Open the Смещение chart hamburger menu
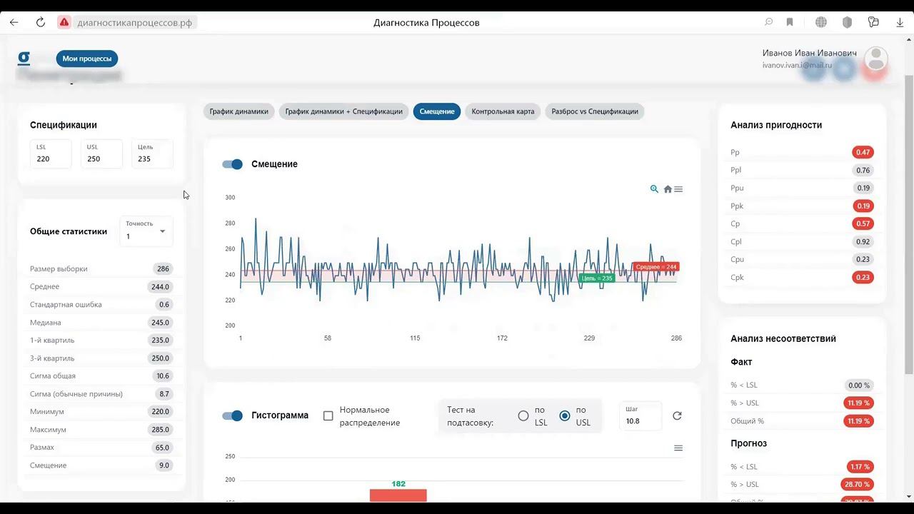The image size is (914, 514). point(678,189)
